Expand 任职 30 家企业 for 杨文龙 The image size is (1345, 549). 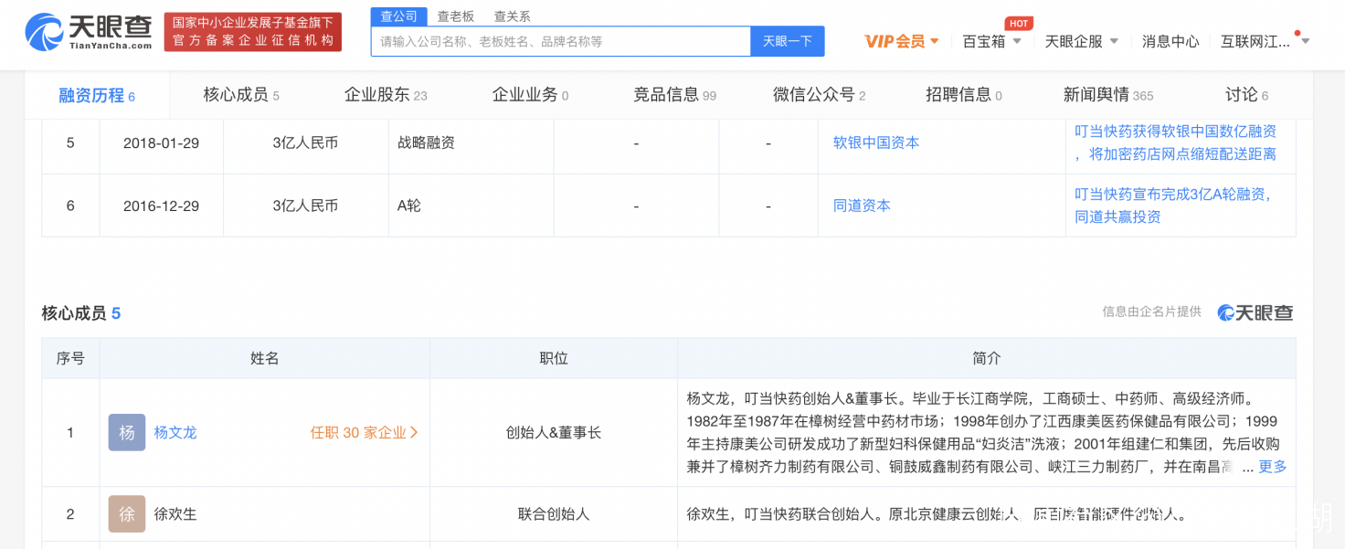pos(364,432)
